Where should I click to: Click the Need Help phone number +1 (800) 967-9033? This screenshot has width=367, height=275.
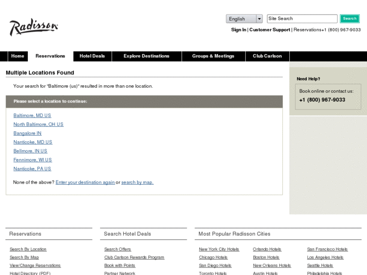point(322,100)
